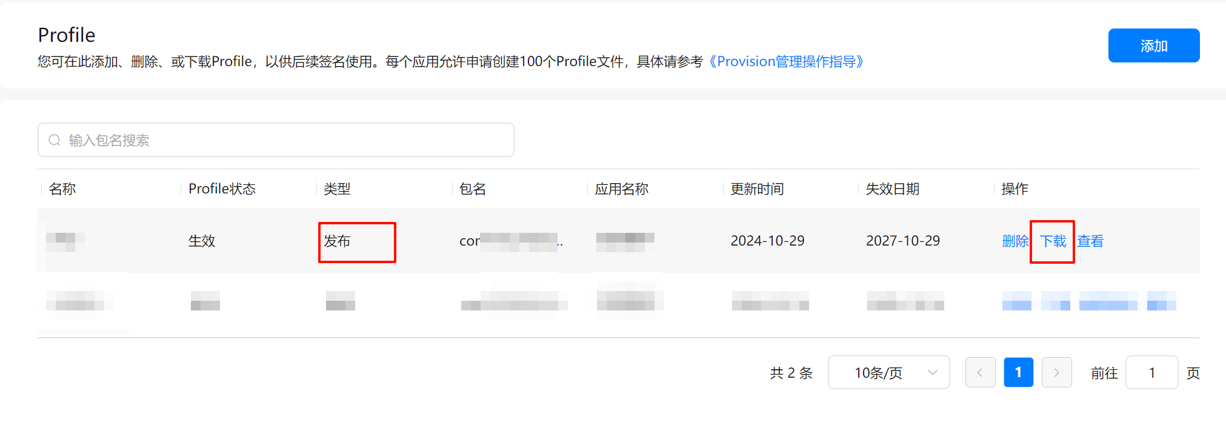
Task: Open the 10条/页 page size dropdown
Action: (x=888, y=372)
